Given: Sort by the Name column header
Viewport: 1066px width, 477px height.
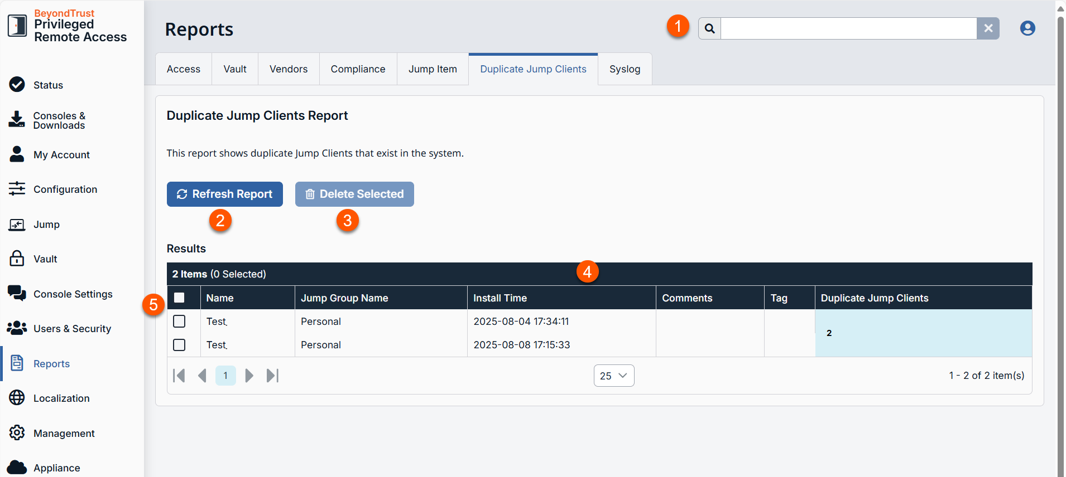Looking at the screenshot, I should tap(248, 298).
